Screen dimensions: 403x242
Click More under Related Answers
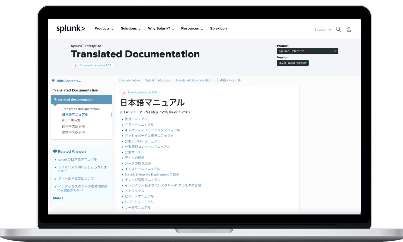pyautogui.click(x=58, y=198)
